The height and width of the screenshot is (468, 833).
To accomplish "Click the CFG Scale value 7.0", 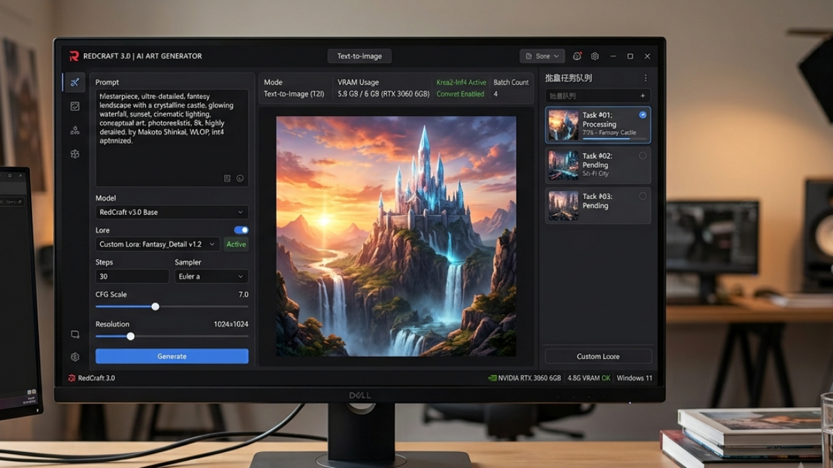I will click(244, 295).
